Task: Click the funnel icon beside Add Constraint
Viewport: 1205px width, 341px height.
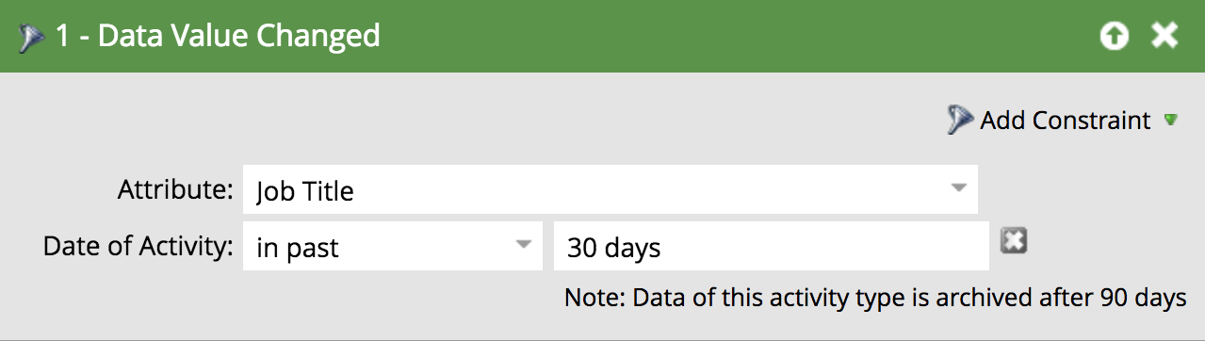Action: [x=959, y=121]
